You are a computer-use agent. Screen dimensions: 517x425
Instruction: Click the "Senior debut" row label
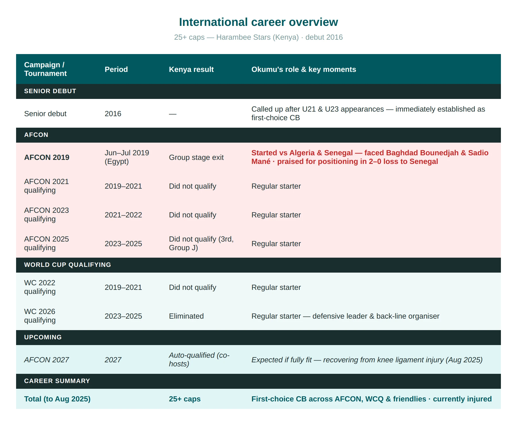click(45, 114)
